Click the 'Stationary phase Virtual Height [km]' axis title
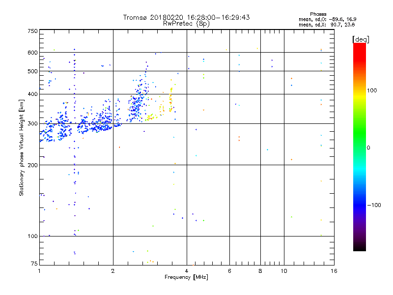 click(x=22, y=147)
